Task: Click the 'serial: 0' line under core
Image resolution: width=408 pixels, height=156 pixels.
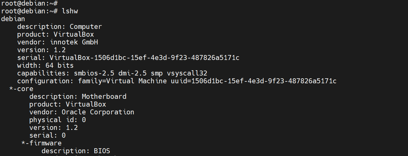Action: pos(47,135)
